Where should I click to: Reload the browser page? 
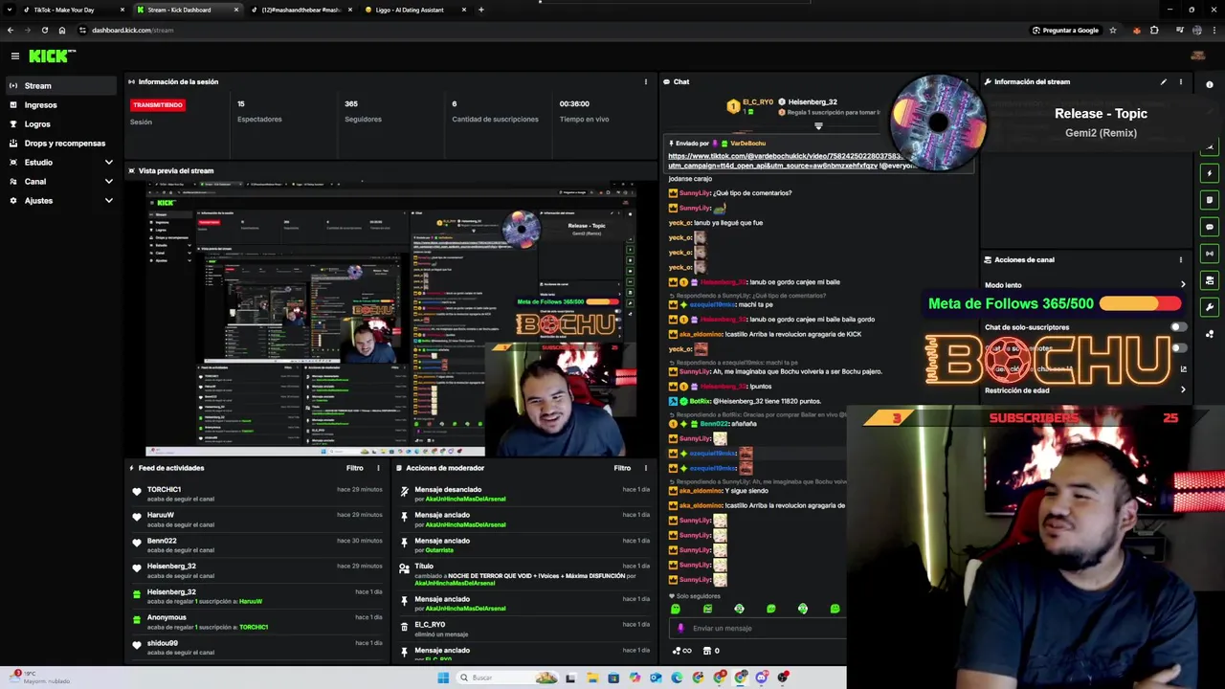pos(44,30)
